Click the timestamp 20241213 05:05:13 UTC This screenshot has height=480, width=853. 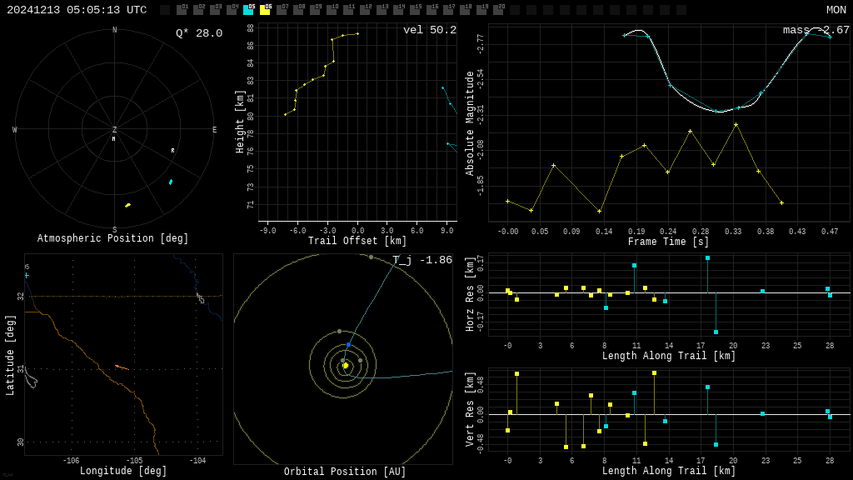77,10
